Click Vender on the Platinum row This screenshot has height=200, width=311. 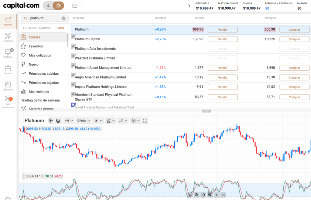(x=223, y=29)
